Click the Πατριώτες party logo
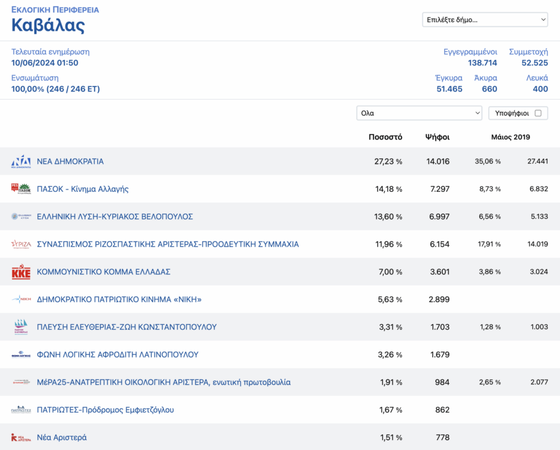The width and height of the screenshot is (560, 450). coord(21,409)
